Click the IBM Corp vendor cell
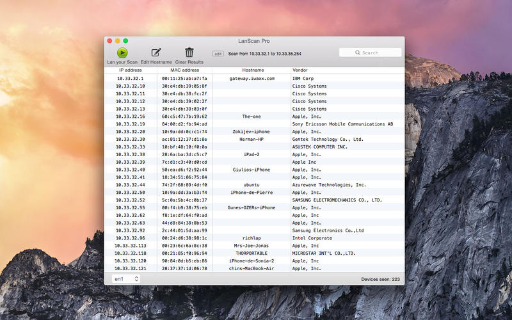 tap(303, 78)
